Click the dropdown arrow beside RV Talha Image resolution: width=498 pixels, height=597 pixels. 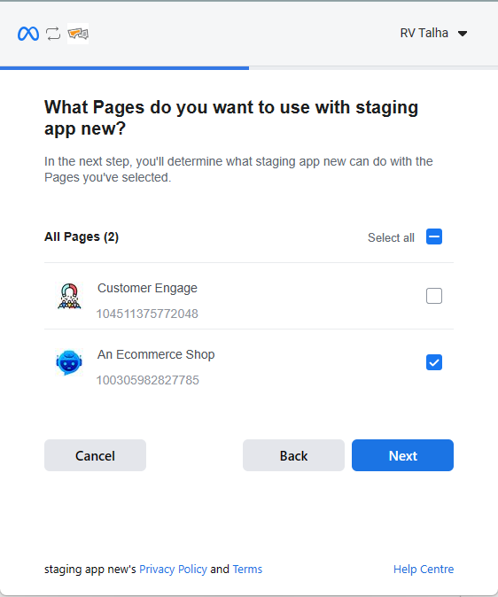point(463,34)
